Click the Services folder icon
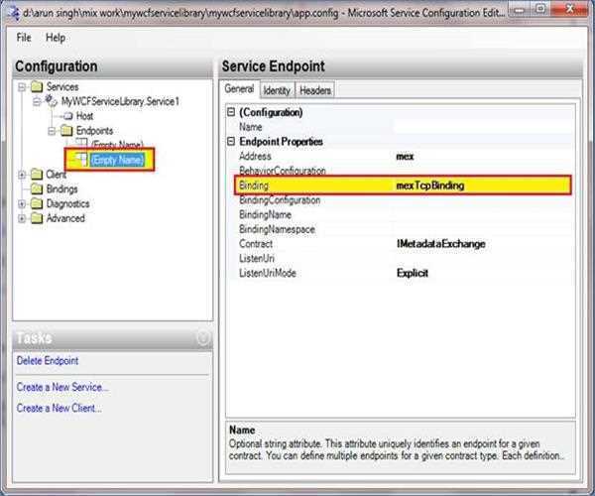The height and width of the screenshot is (496, 595). (x=38, y=87)
